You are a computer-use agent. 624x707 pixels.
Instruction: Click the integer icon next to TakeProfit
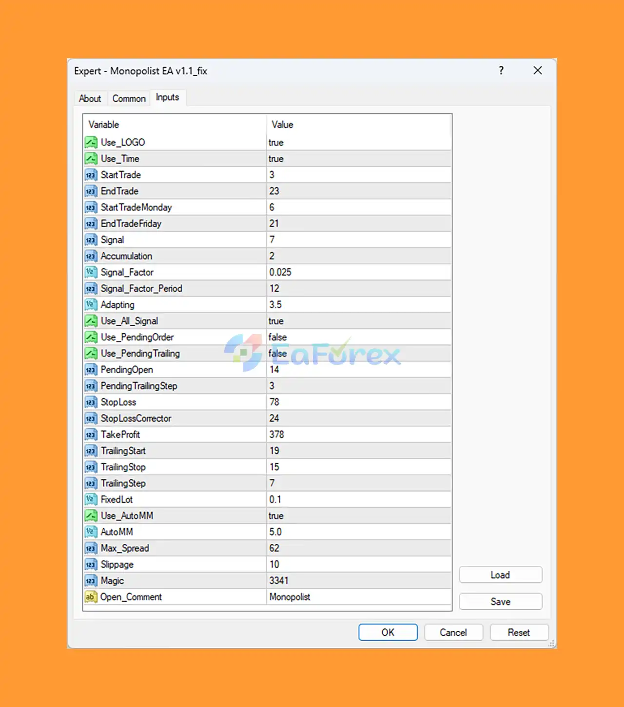click(91, 435)
